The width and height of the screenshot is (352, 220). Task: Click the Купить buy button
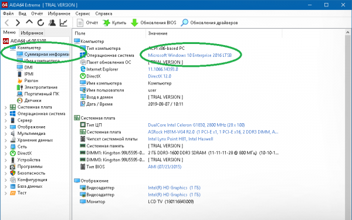tap(114, 23)
